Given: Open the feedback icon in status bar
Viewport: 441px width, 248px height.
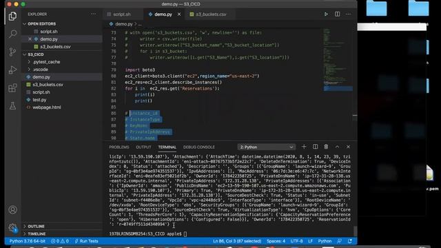Looking at the screenshot, I should (340, 241).
